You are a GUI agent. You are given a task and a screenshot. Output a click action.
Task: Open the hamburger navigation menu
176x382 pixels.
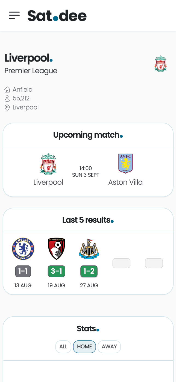pos(14,15)
